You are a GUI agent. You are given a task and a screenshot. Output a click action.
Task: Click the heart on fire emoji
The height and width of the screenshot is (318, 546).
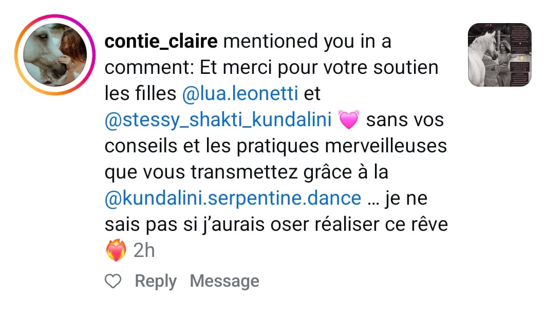[115, 251]
